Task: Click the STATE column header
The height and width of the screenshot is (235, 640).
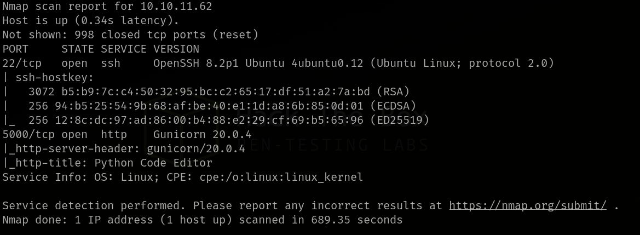Action: coord(77,49)
